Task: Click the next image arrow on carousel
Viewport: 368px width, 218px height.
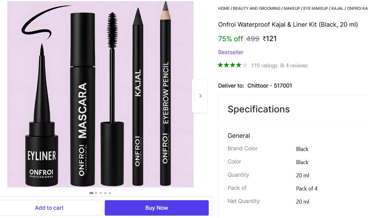Action: point(200,96)
